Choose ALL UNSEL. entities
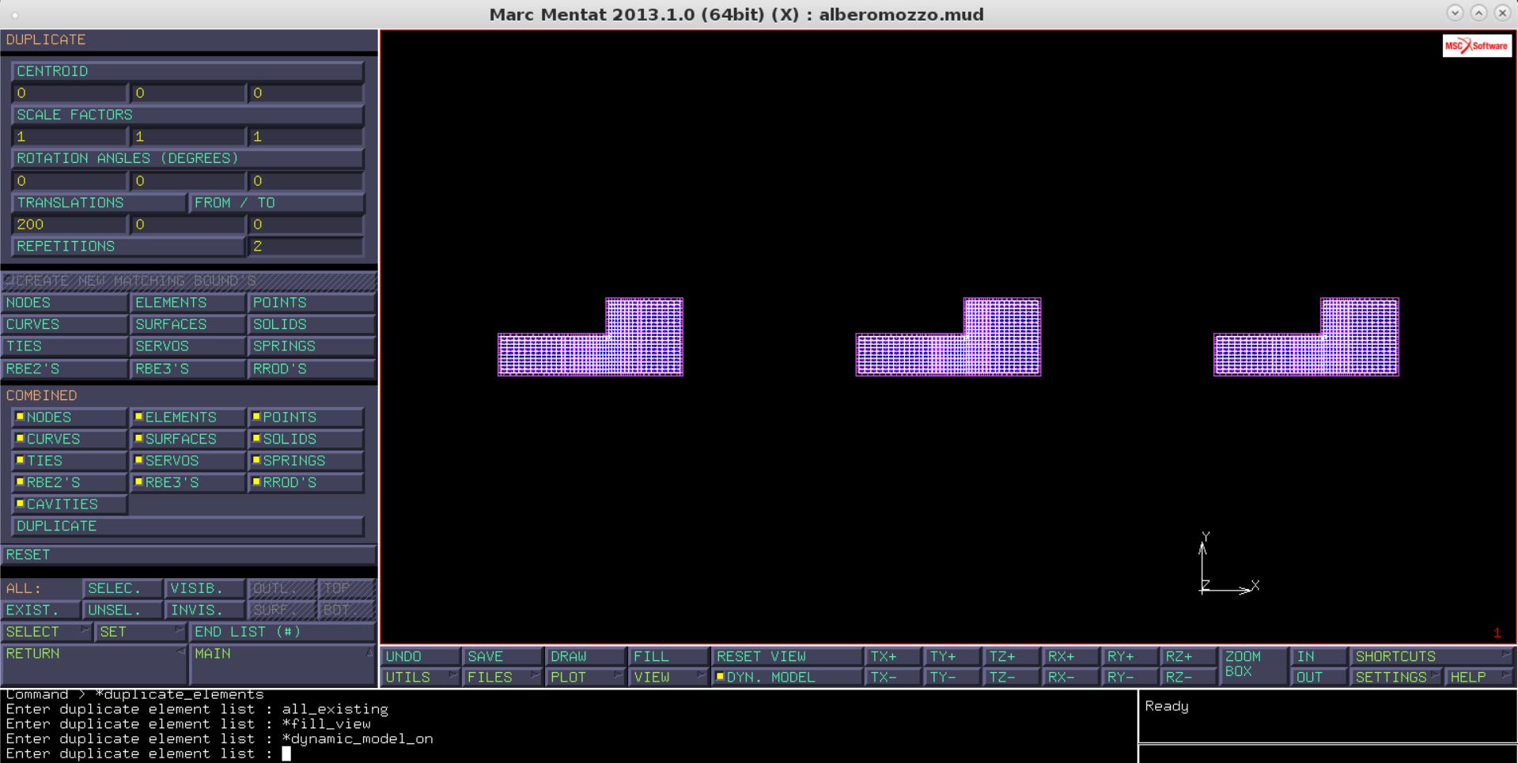The height and width of the screenshot is (763, 1518). click(x=123, y=610)
